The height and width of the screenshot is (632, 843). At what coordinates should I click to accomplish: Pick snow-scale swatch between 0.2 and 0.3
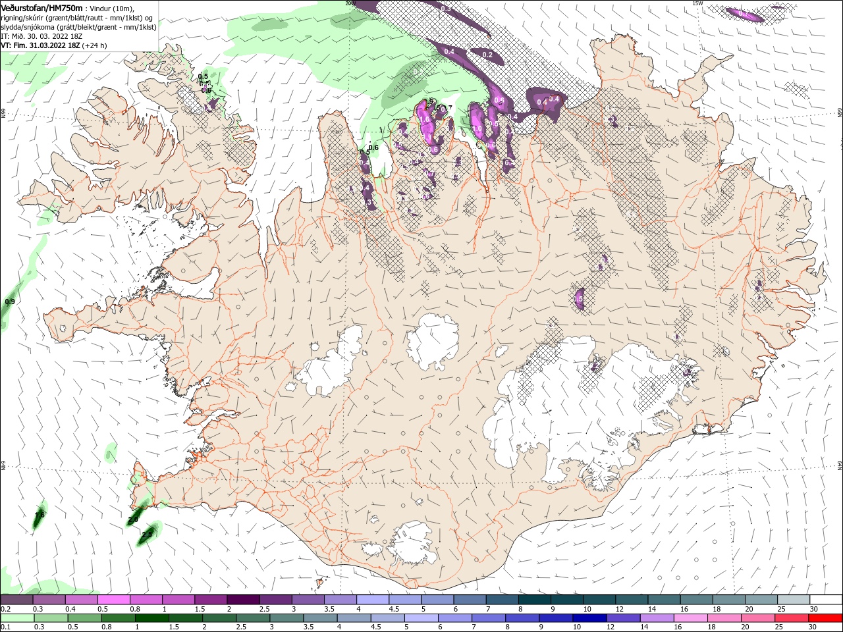click(16, 600)
